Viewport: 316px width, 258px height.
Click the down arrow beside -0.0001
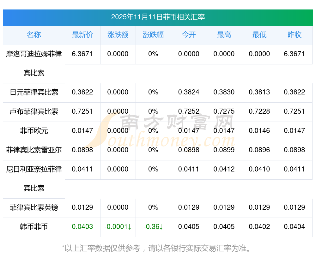click(x=130, y=227)
